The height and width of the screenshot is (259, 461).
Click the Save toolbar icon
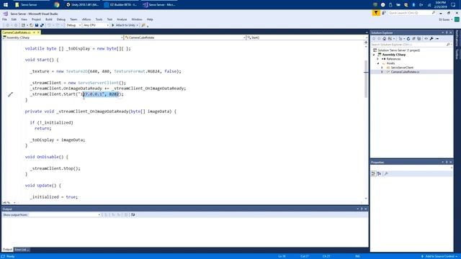click(x=37, y=26)
